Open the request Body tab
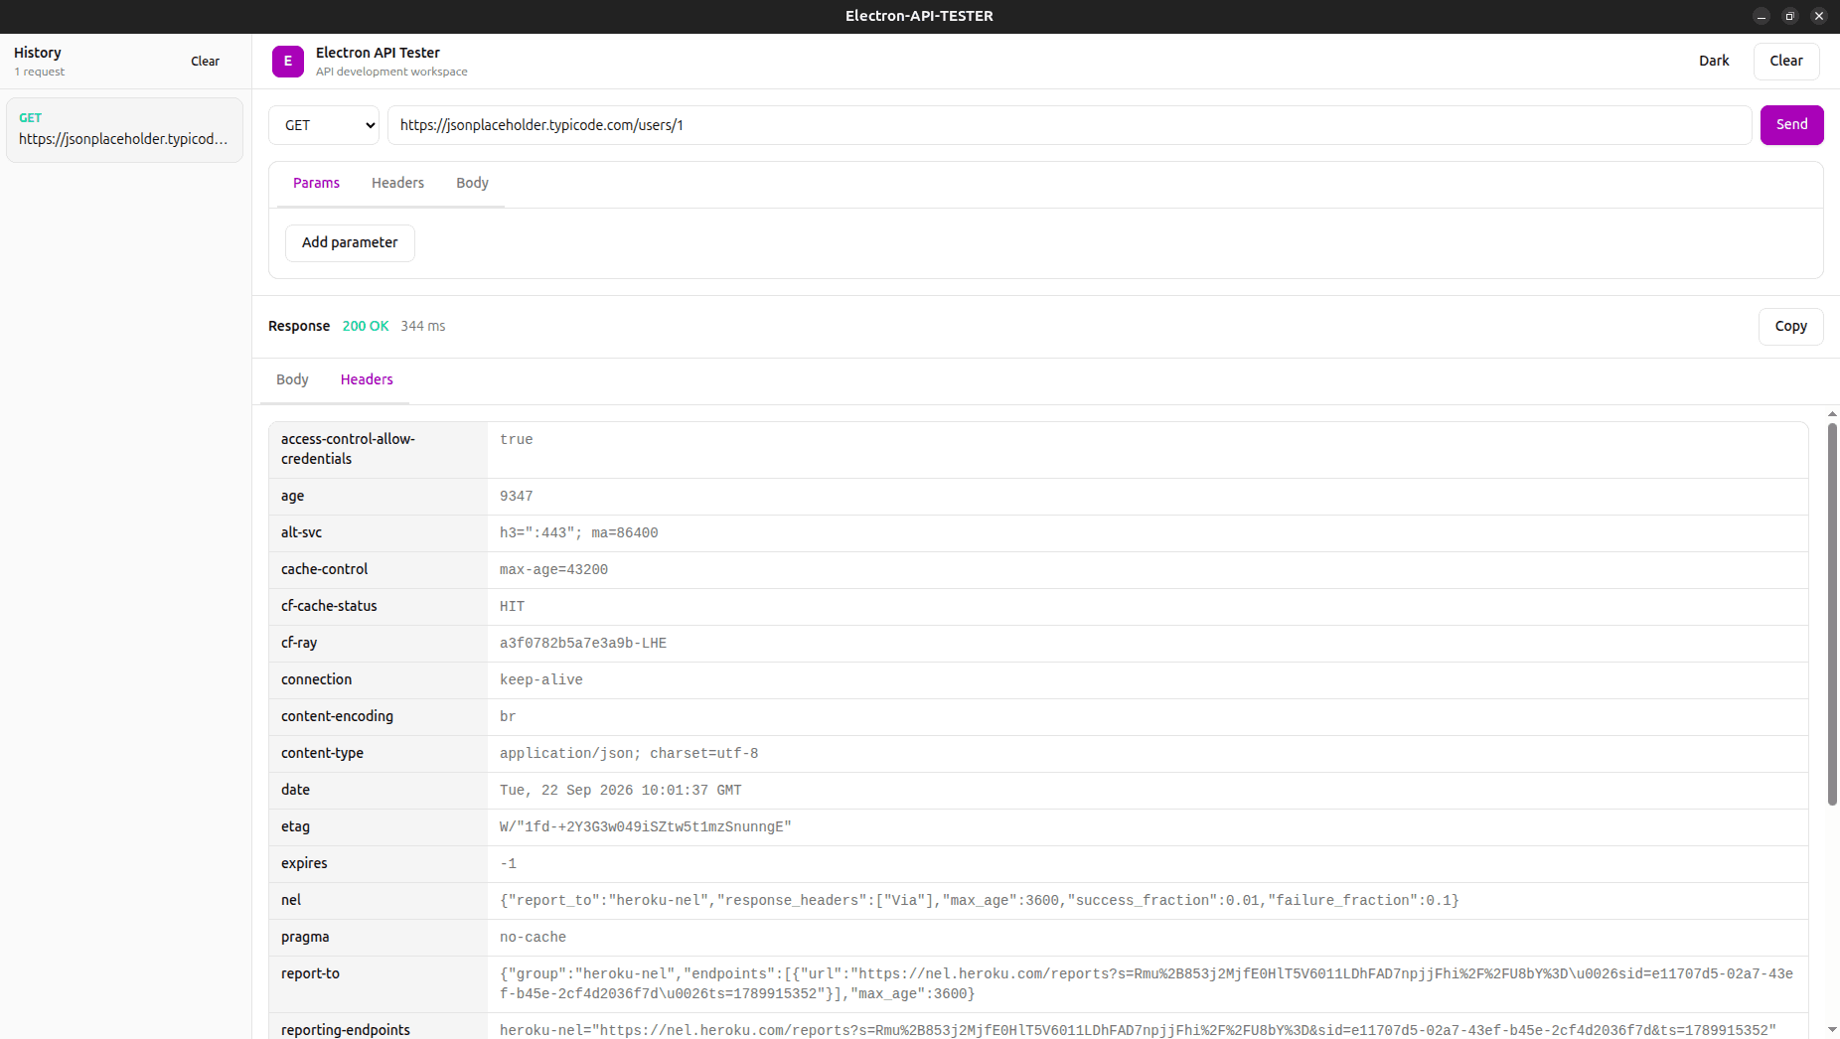 (x=472, y=183)
